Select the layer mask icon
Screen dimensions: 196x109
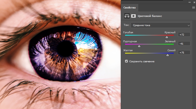tap(133, 16)
